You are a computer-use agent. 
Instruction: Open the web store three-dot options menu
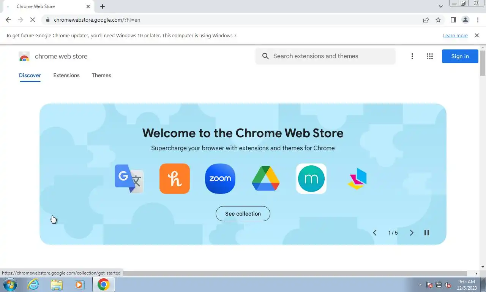pos(412,56)
